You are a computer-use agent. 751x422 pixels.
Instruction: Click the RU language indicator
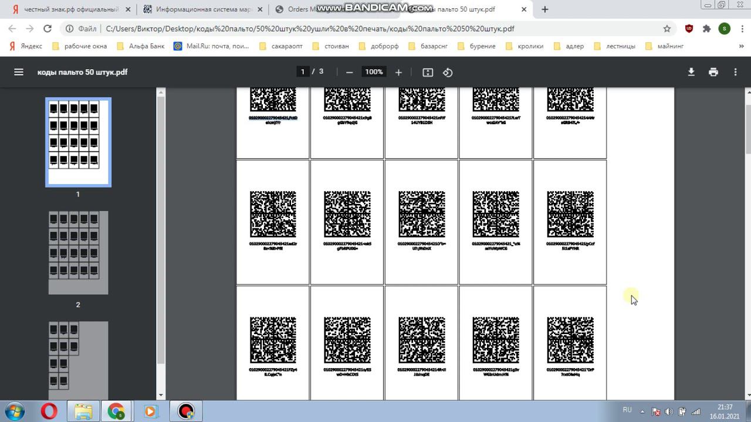click(x=627, y=410)
